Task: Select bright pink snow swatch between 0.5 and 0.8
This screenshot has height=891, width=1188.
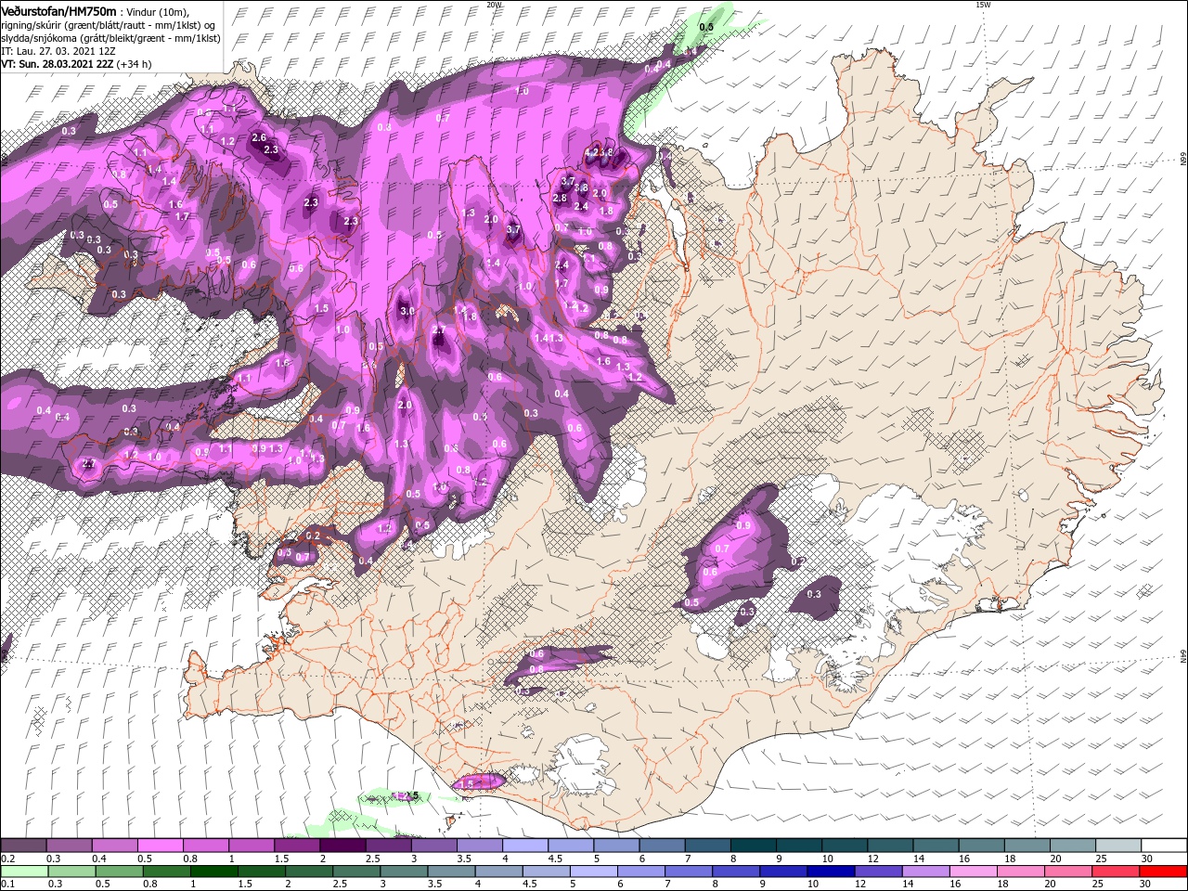Action: tap(160, 846)
